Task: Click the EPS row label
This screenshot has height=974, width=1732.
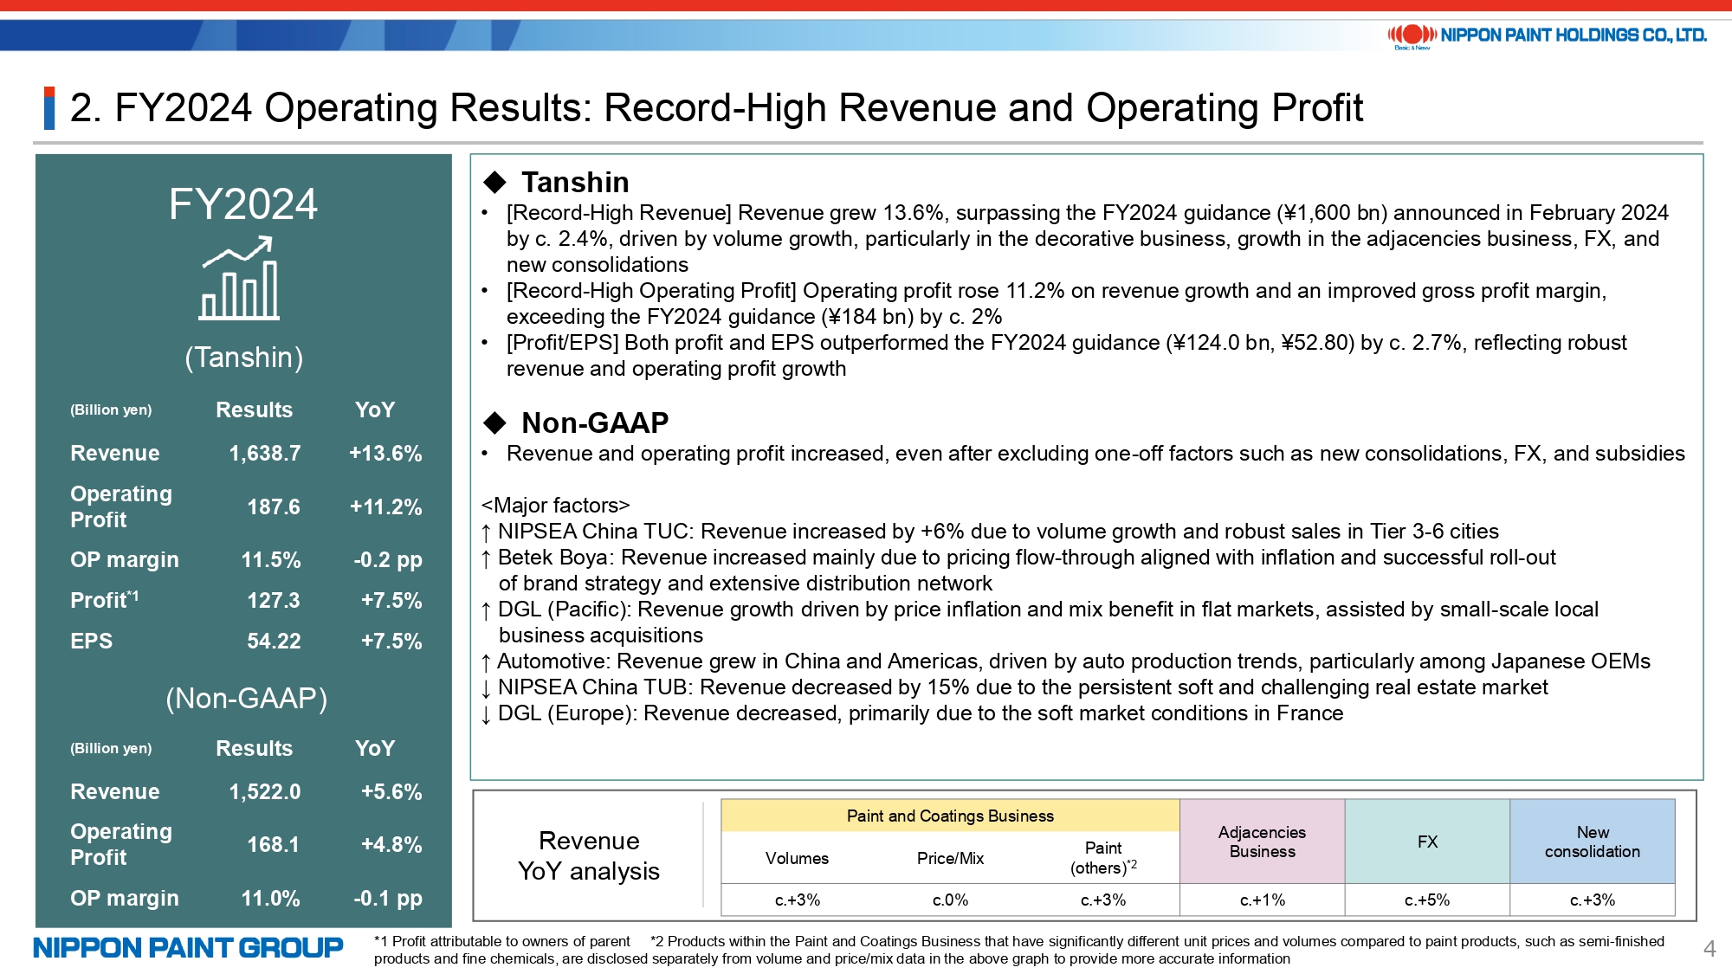Action: coord(91,641)
